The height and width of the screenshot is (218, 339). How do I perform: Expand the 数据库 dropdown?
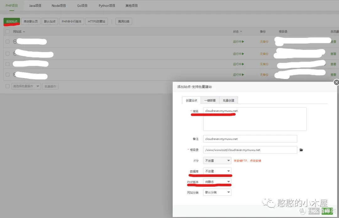point(217,171)
